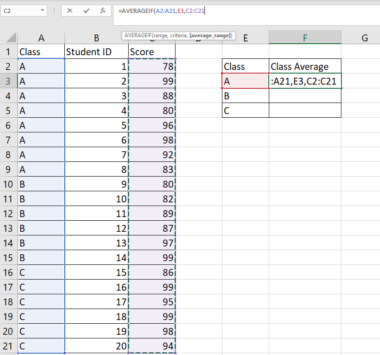Open the Insert Function (fx) dialog
Image resolution: width=380 pixels, height=355 pixels.
[103, 10]
